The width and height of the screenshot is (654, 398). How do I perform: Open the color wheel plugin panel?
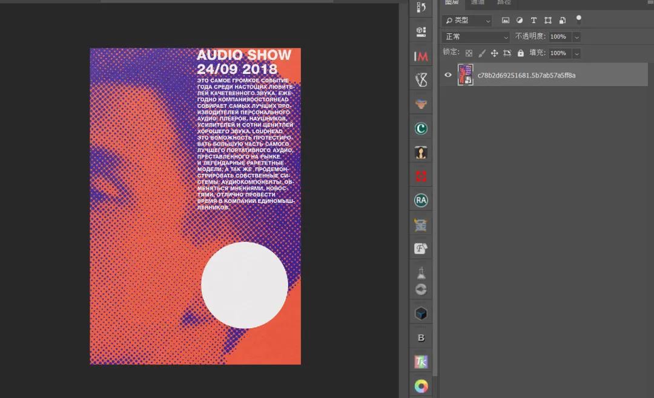click(x=421, y=386)
